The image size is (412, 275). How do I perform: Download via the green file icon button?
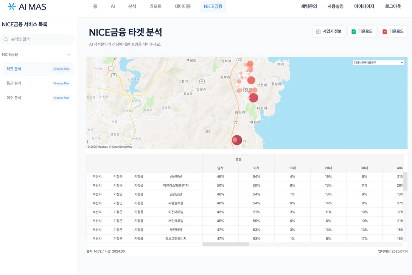[362, 31]
